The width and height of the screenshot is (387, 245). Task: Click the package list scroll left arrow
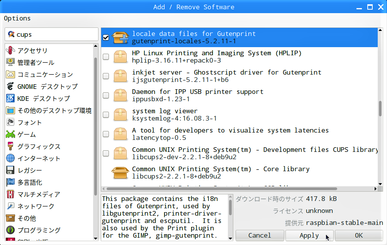click(x=104, y=189)
